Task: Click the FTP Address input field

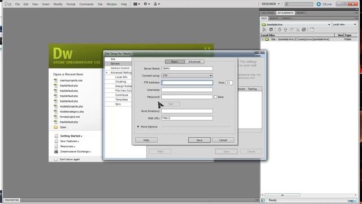Action: pyautogui.click(x=187, y=83)
